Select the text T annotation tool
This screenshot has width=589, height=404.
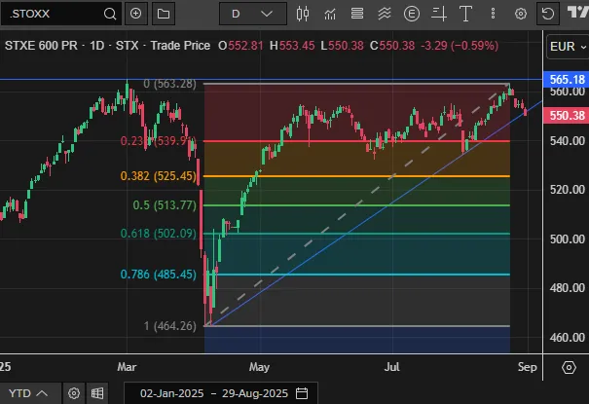pyautogui.click(x=465, y=14)
